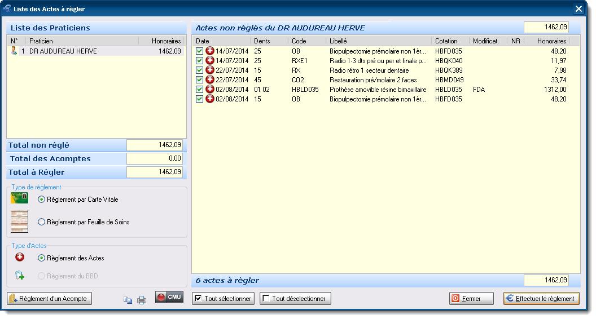Uncheck the Restauration pré/molaire 2 faces row
The image size is (596, 319).
click(199, 80)
